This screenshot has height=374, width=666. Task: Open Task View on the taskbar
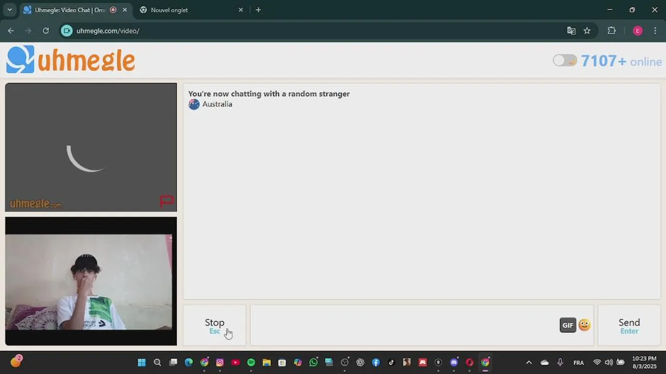click(173, 363)
